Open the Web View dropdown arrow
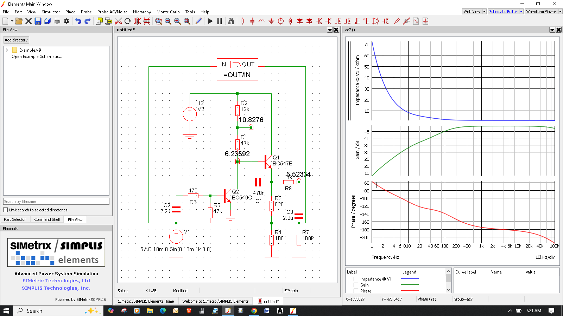The image size is (563, 316). (x=484, y=12)
